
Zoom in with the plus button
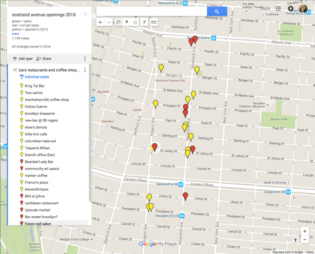point(305,231)
